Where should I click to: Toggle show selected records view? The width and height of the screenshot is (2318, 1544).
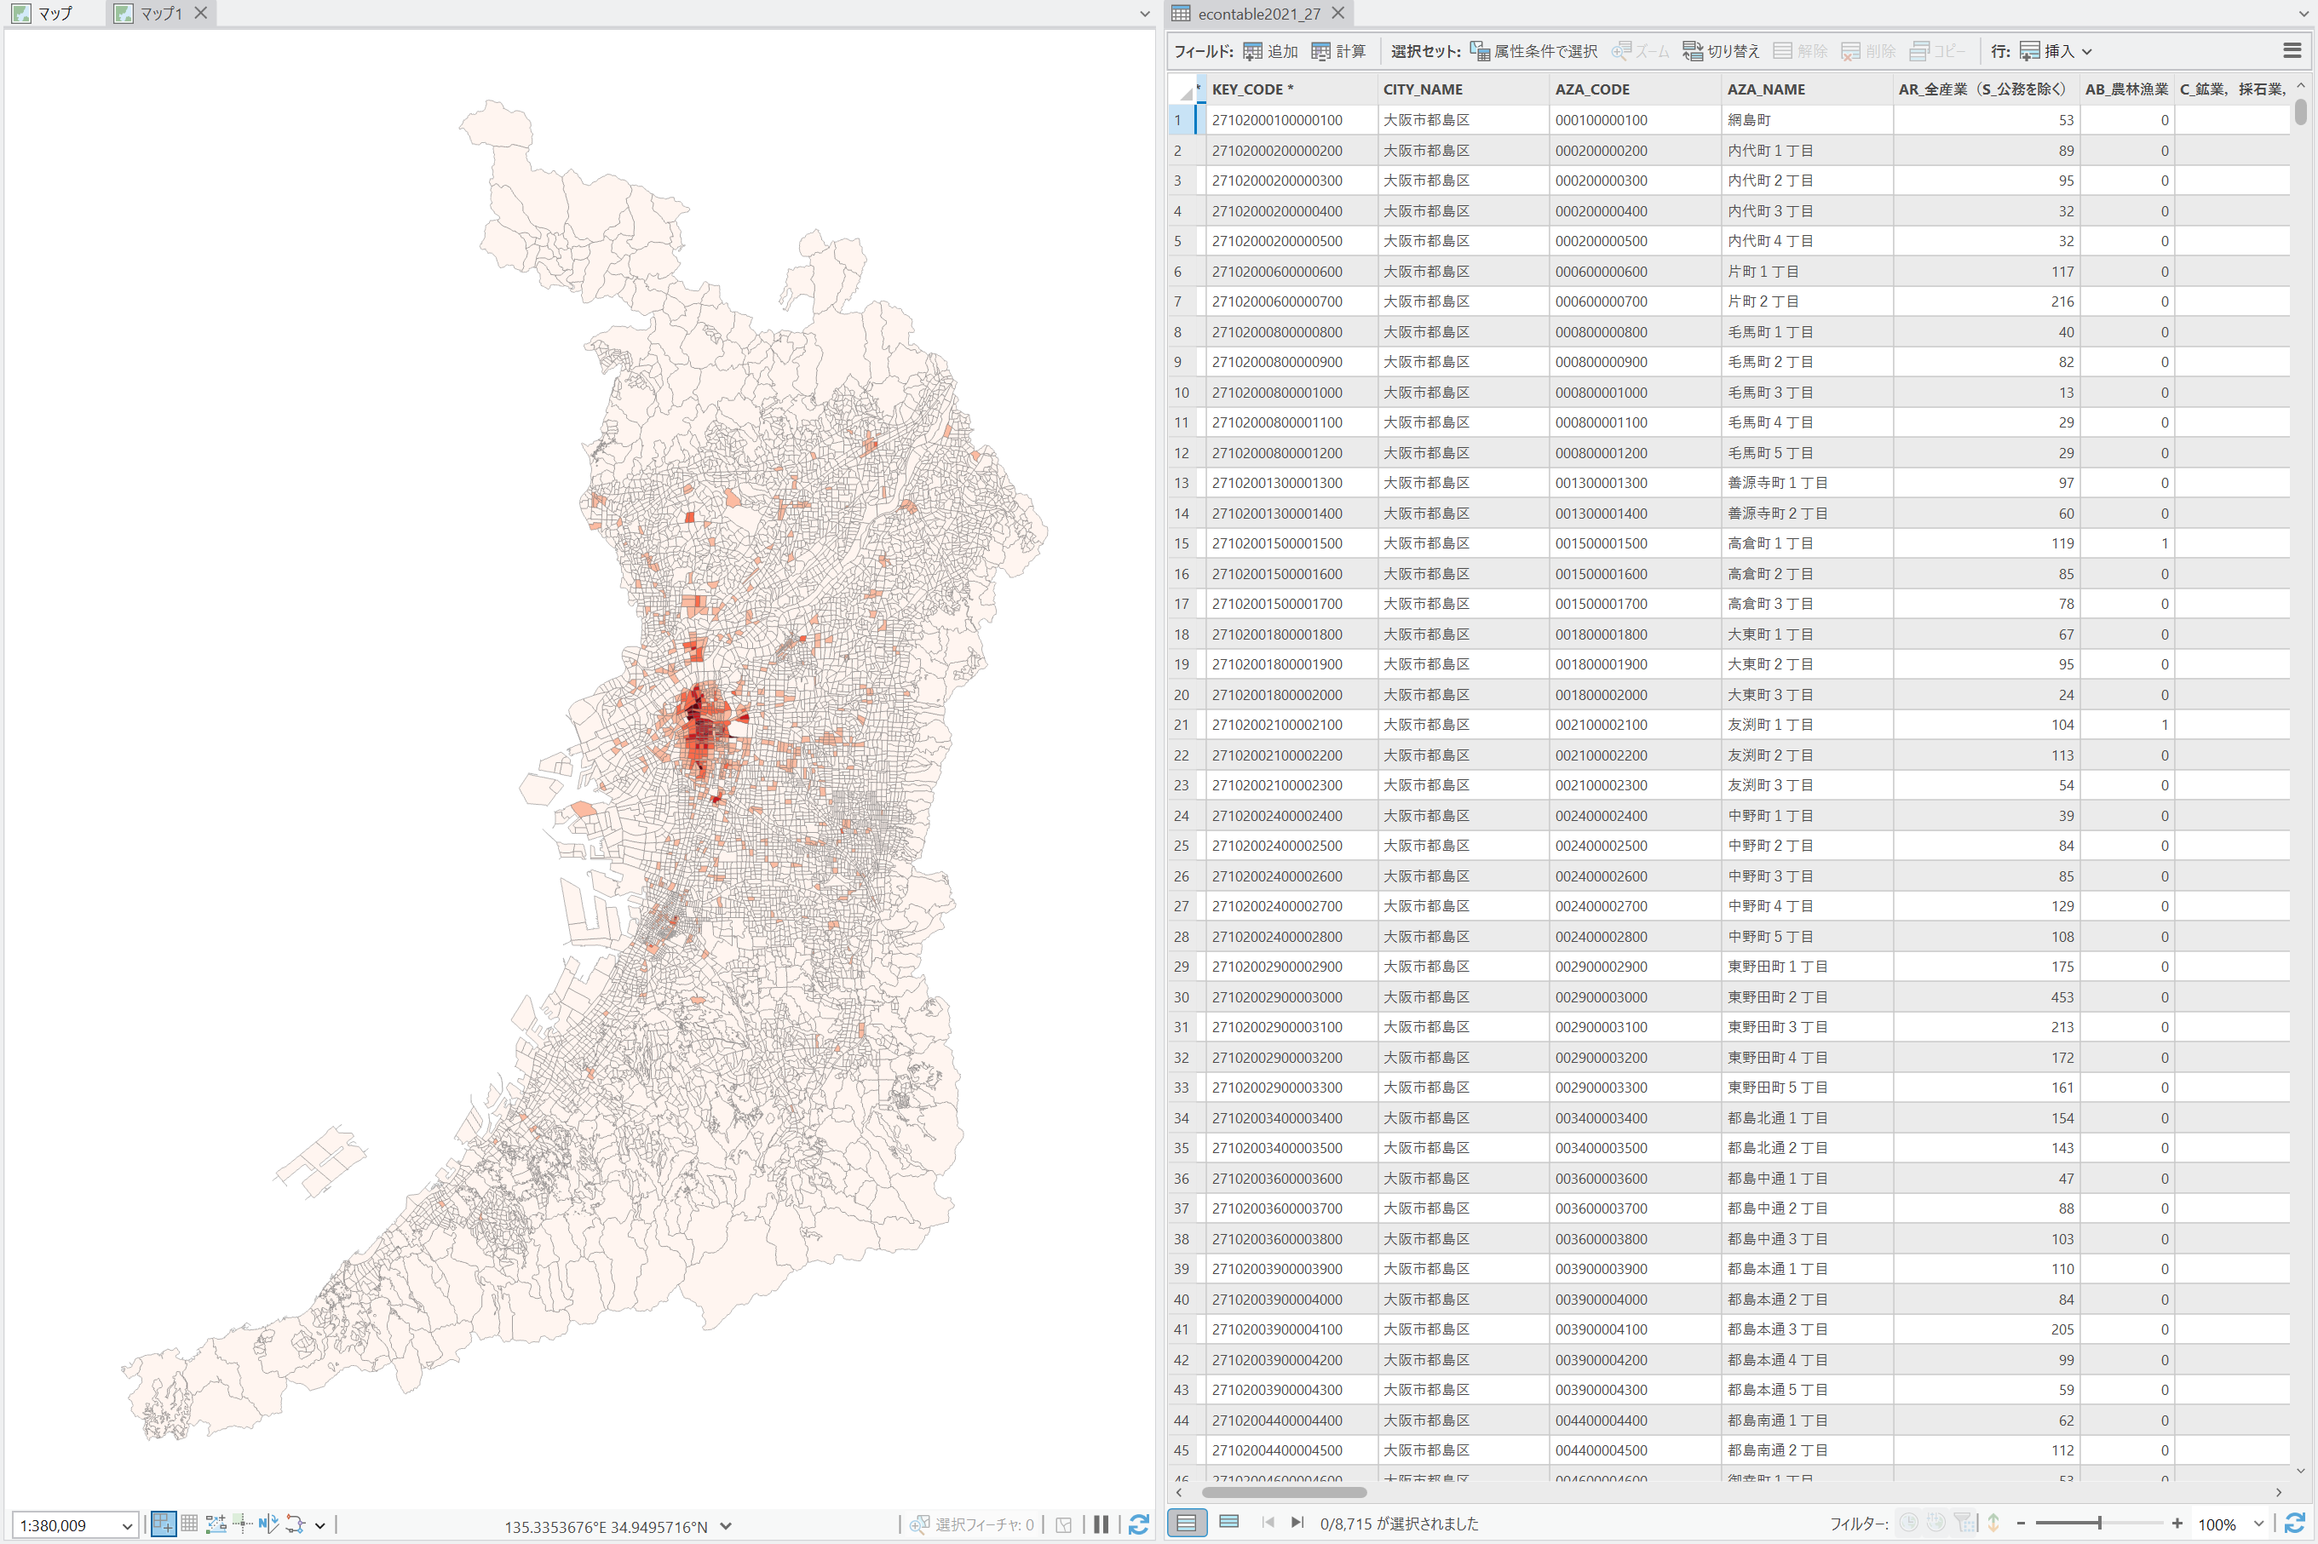1229,1523
